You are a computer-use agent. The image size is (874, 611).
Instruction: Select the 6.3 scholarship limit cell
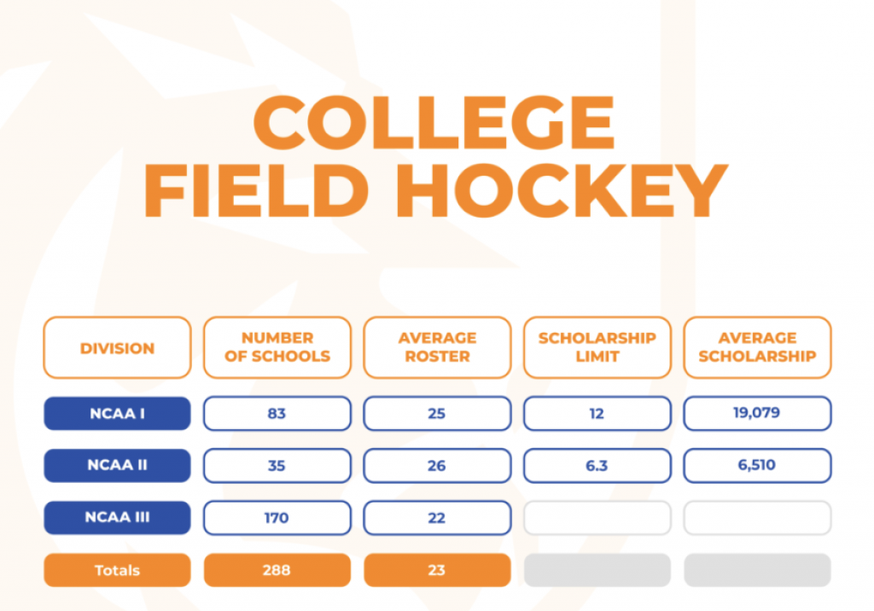tap(597, 466)
